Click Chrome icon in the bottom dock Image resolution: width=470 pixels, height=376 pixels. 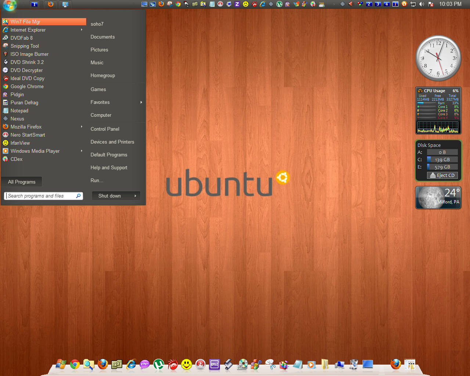tap(75, 364)
